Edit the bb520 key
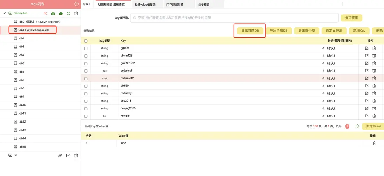The width and height of the screenshot is (384, 176). pyautogui.click(x=367, y=86)
